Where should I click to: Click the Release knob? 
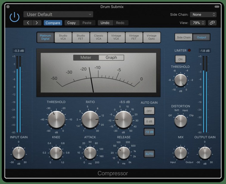[x=124, y=153]
